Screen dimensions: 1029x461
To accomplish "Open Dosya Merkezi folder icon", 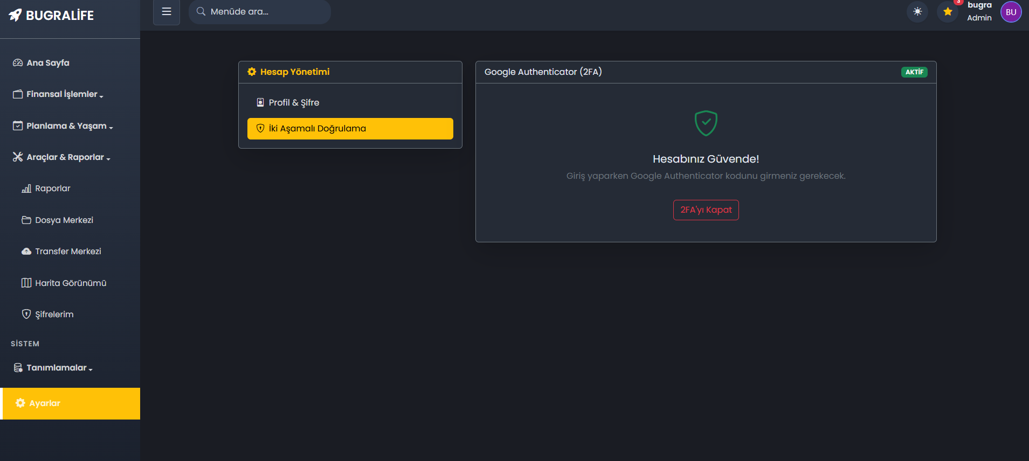I will (x=26, y=220).
